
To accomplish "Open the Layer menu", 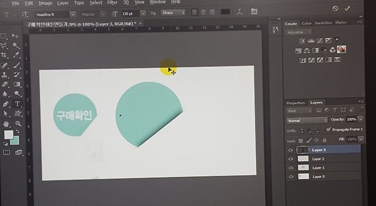I will tap(63, 3).
